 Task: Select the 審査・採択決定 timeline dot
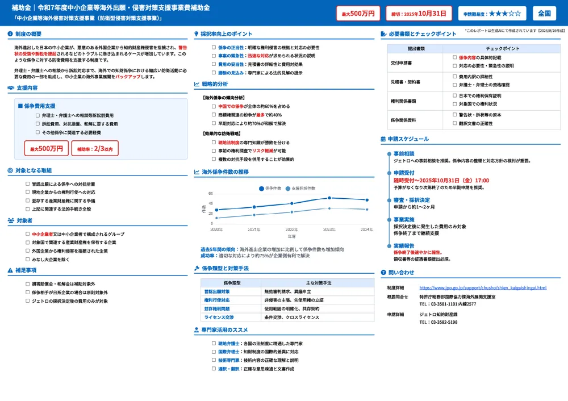coord(389,200)
